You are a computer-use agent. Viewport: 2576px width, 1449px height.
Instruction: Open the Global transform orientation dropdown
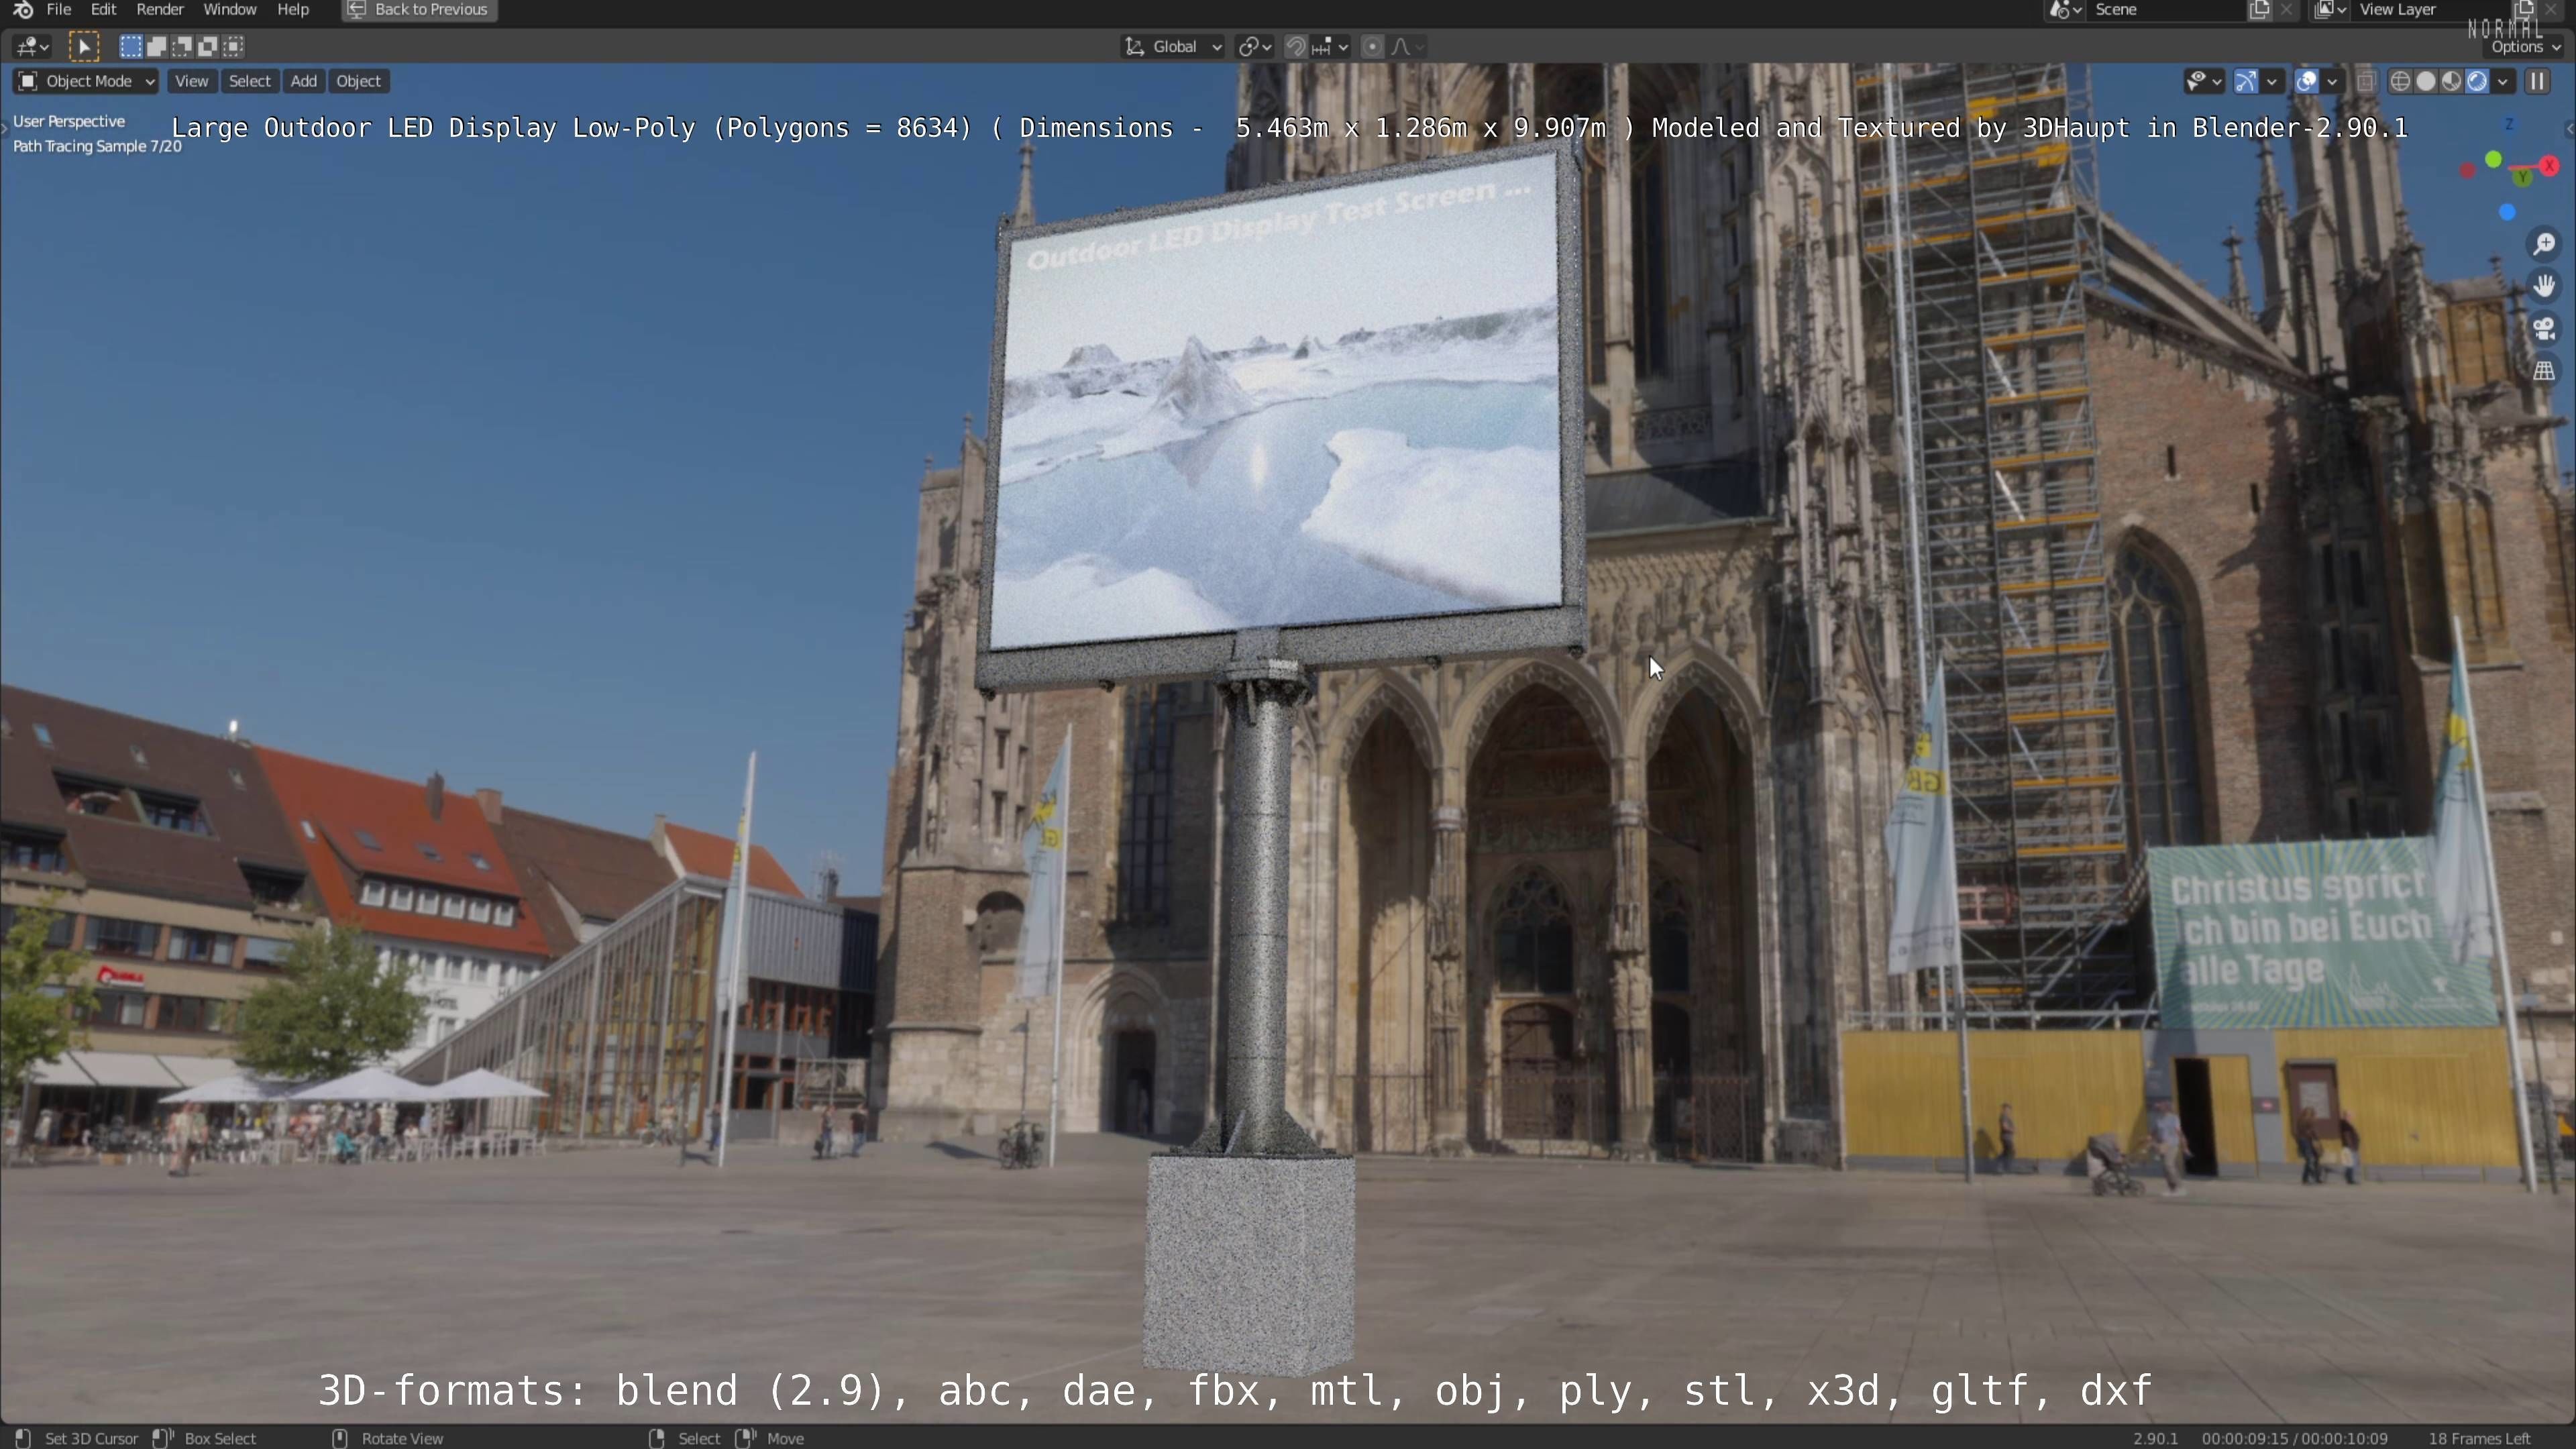pyautogui.click(x=1174, y=46)
